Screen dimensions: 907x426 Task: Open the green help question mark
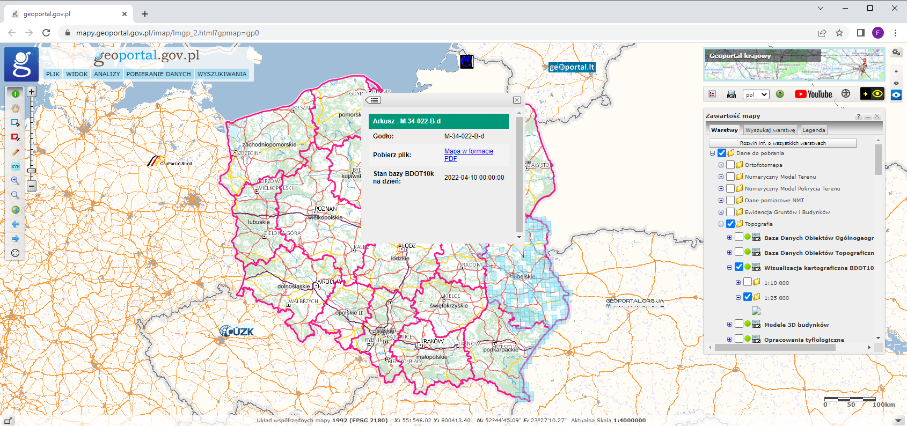pos(780,94)
